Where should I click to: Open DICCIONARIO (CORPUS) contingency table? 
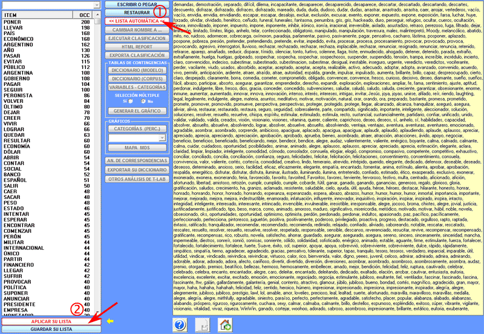[137, 79]
